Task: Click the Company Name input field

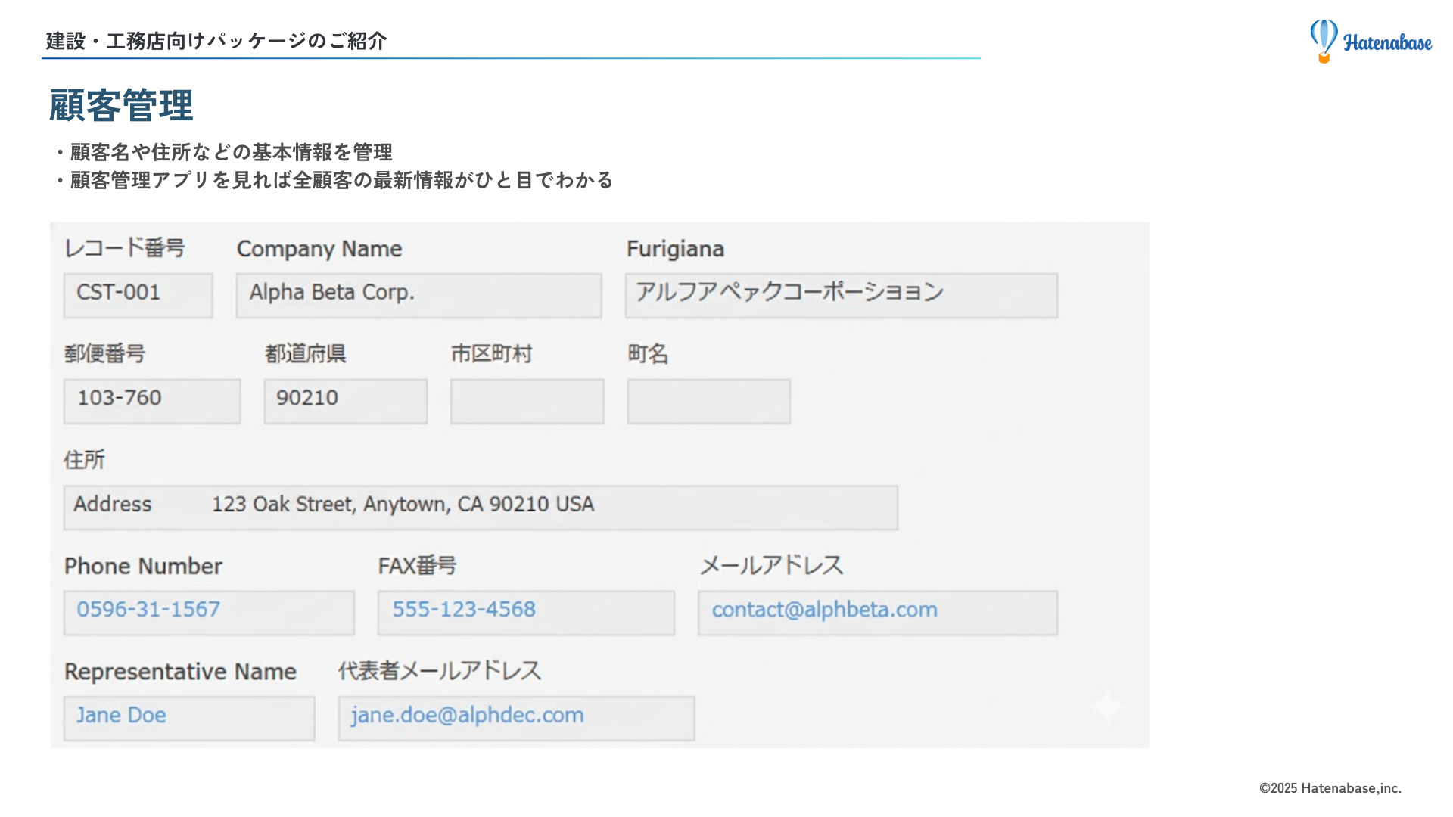Action: pos(418,295)
